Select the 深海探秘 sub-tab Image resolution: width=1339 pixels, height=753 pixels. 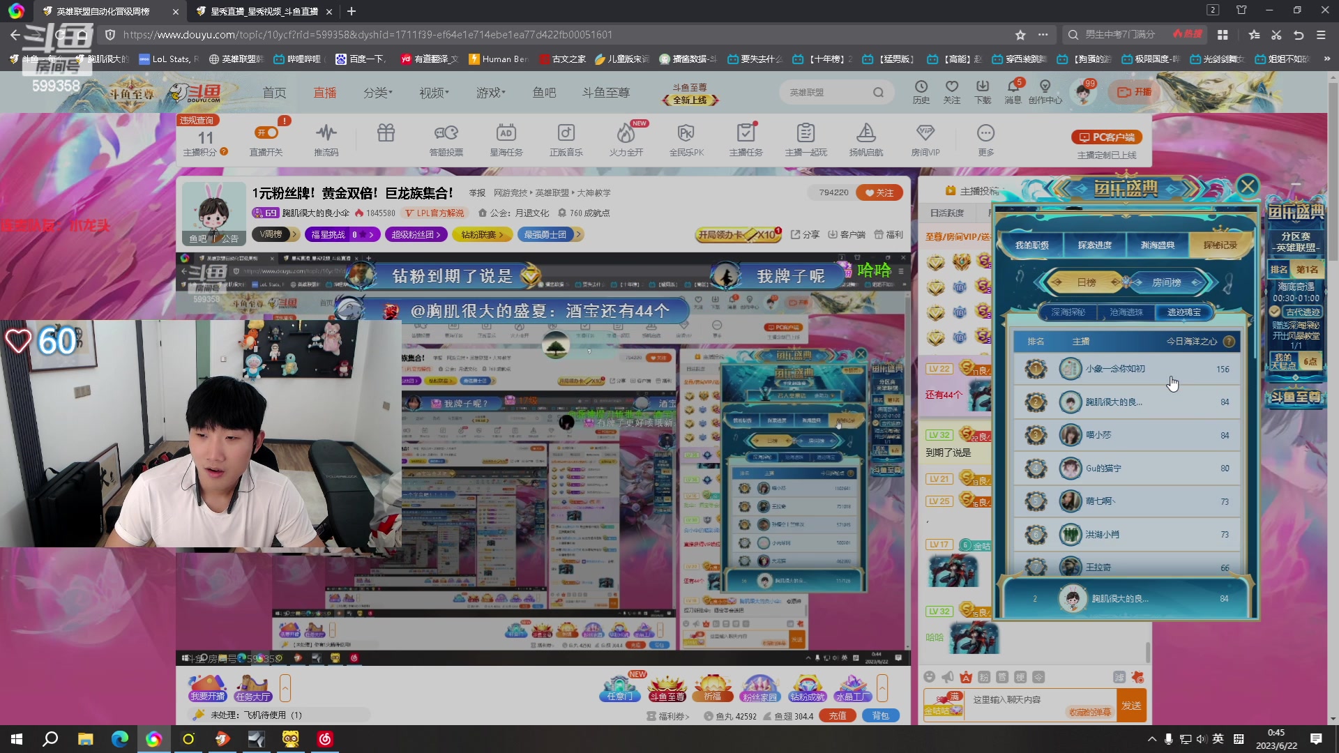pos(1068,312)
